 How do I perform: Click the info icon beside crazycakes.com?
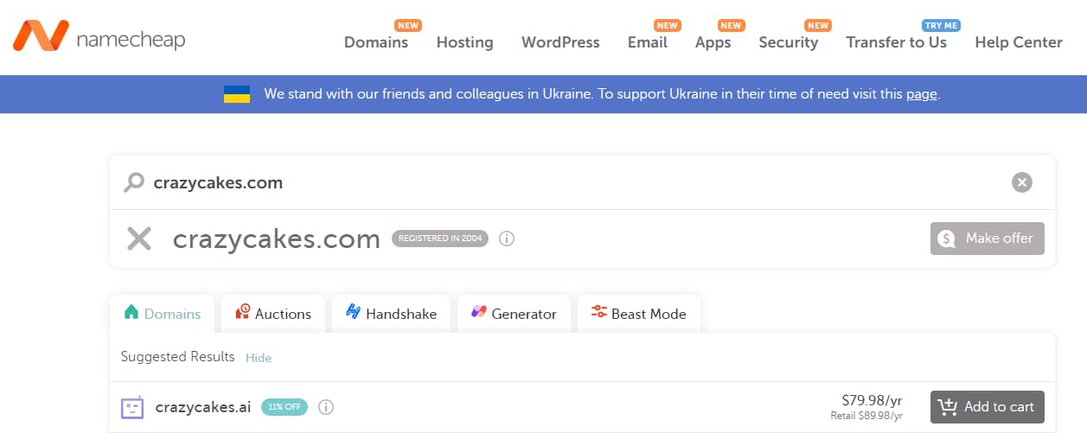click(x=507, y=239)
